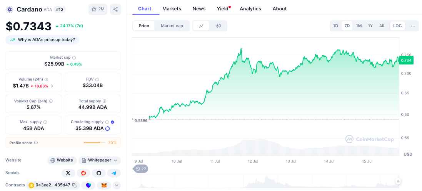Screen dimensions: 422x191
Task: Click the 5.67% Vol/Mkt Cap value
Action: 33,107
